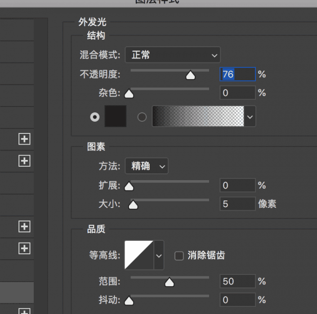
Task: Select the solid color radio button
Action: pyautogui.click(x=95, y=117)
